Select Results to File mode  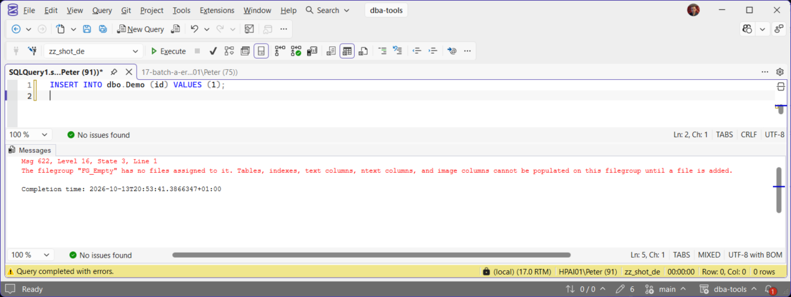[x=363, y=51]
